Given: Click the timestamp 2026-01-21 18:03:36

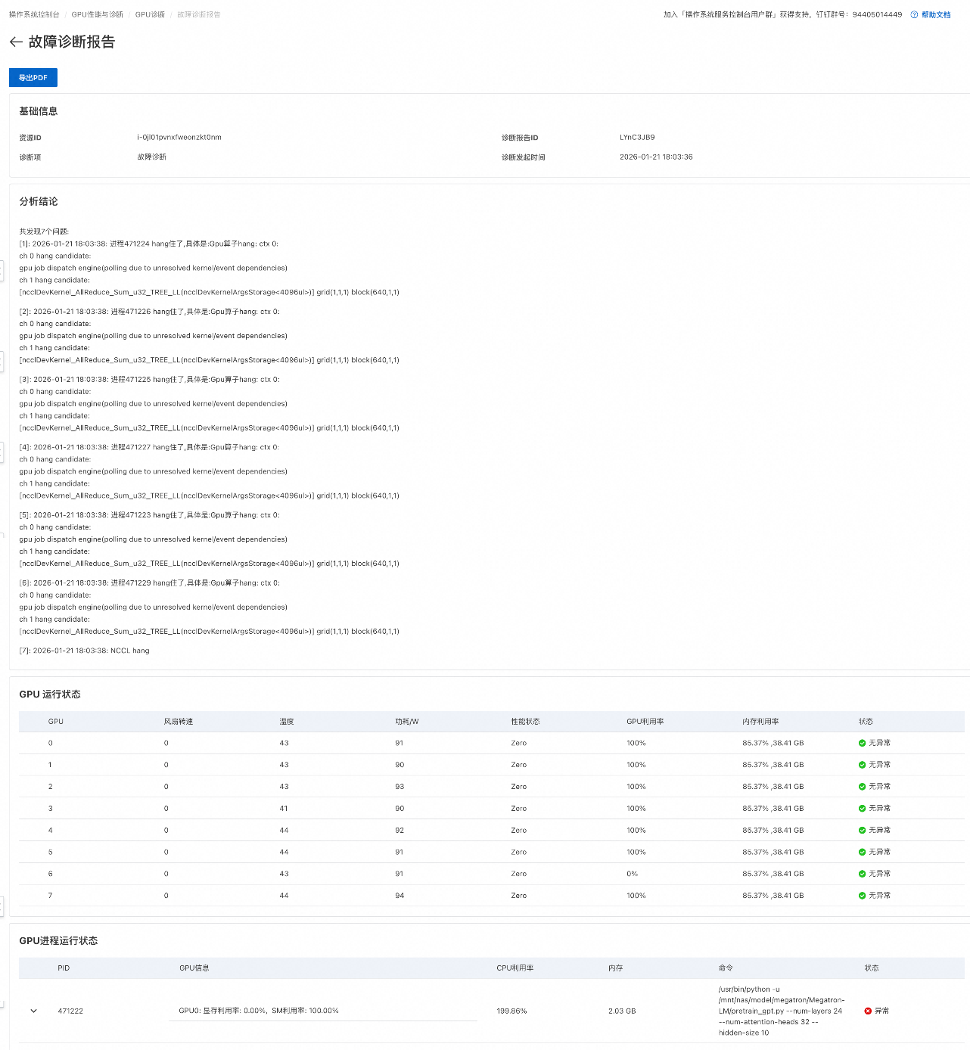Looking at the screenshot, I should pyautogui.click(x=656, y=157).
